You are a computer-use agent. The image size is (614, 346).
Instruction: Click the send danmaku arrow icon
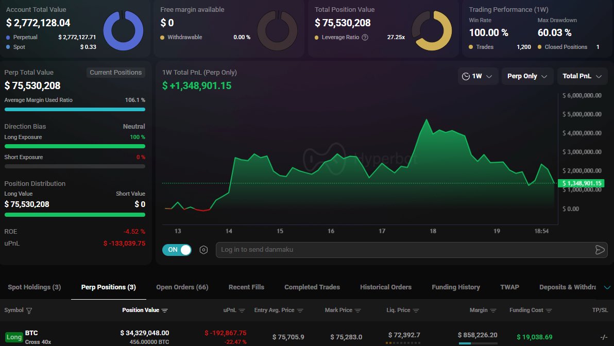(x=600, y=250)
